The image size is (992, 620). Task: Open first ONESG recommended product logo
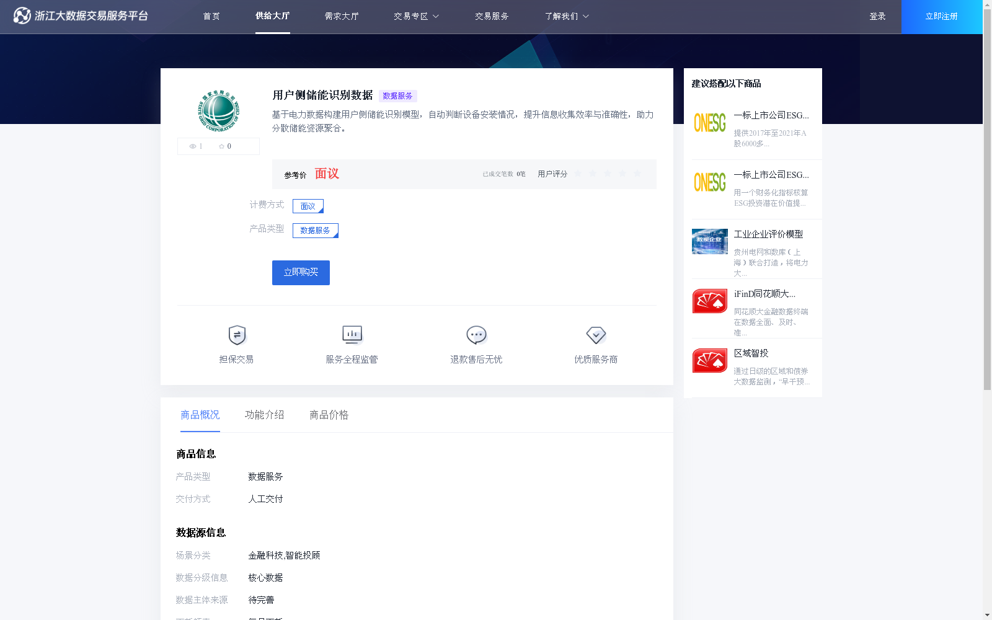(x=710, y=123)
